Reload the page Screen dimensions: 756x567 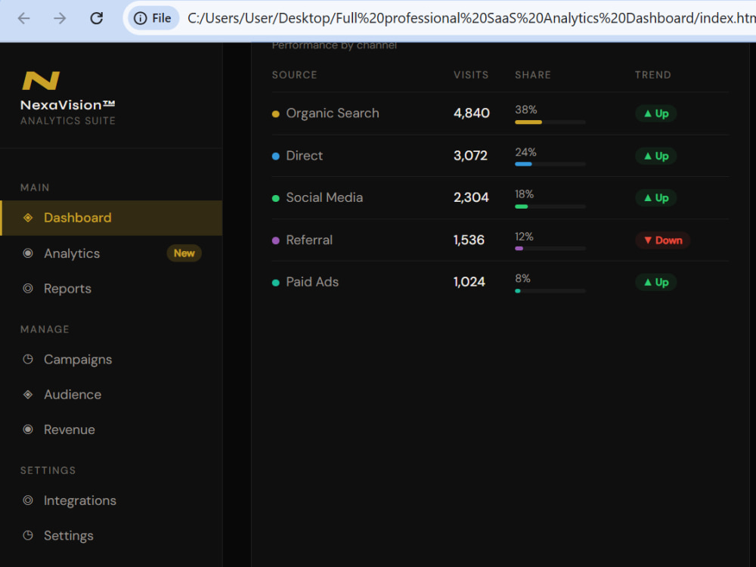(97, 18)
